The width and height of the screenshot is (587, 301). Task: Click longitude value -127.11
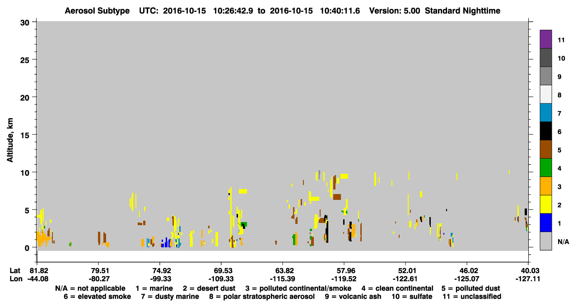tap(528, 279)
